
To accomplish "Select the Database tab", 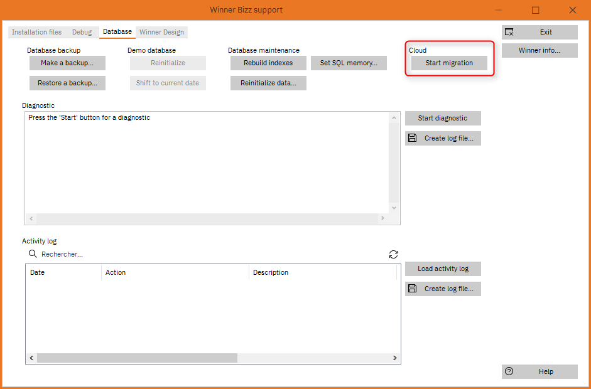I will pyautogui.click(x=117, y=32).
